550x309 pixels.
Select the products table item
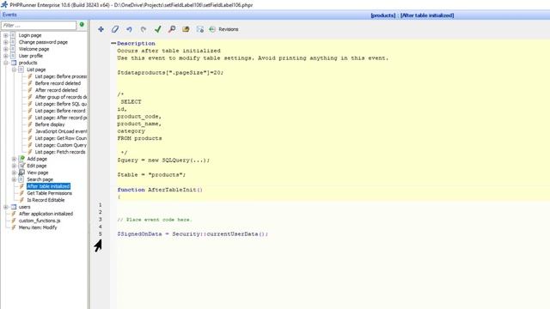coord(27,63)
